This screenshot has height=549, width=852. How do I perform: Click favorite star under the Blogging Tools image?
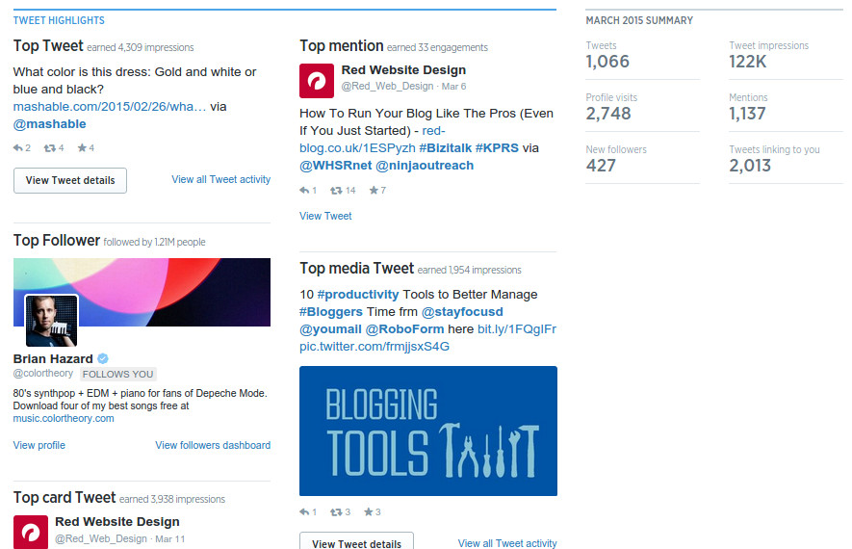coord(369,511)
